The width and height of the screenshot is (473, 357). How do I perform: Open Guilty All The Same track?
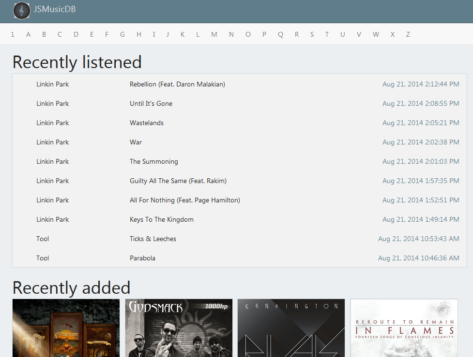tap(178, 181)
